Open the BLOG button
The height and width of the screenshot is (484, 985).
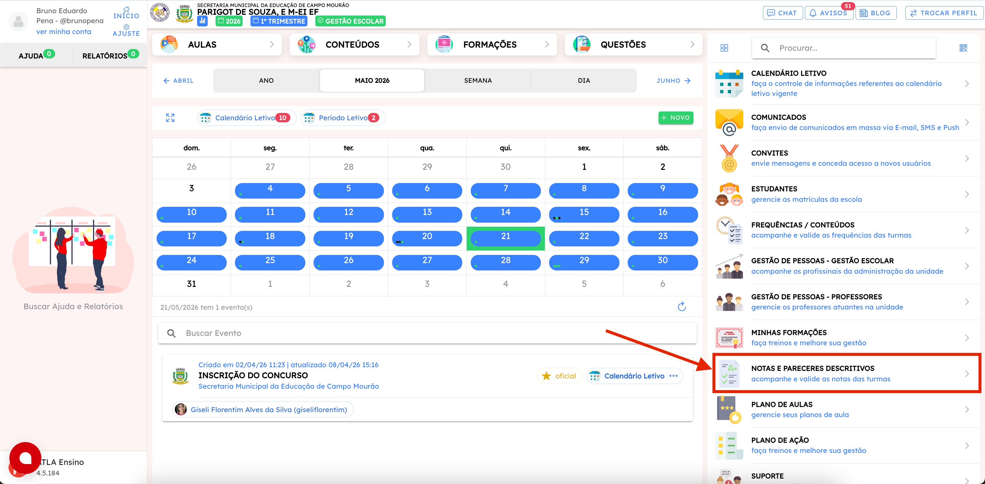(x=876, y=13)
